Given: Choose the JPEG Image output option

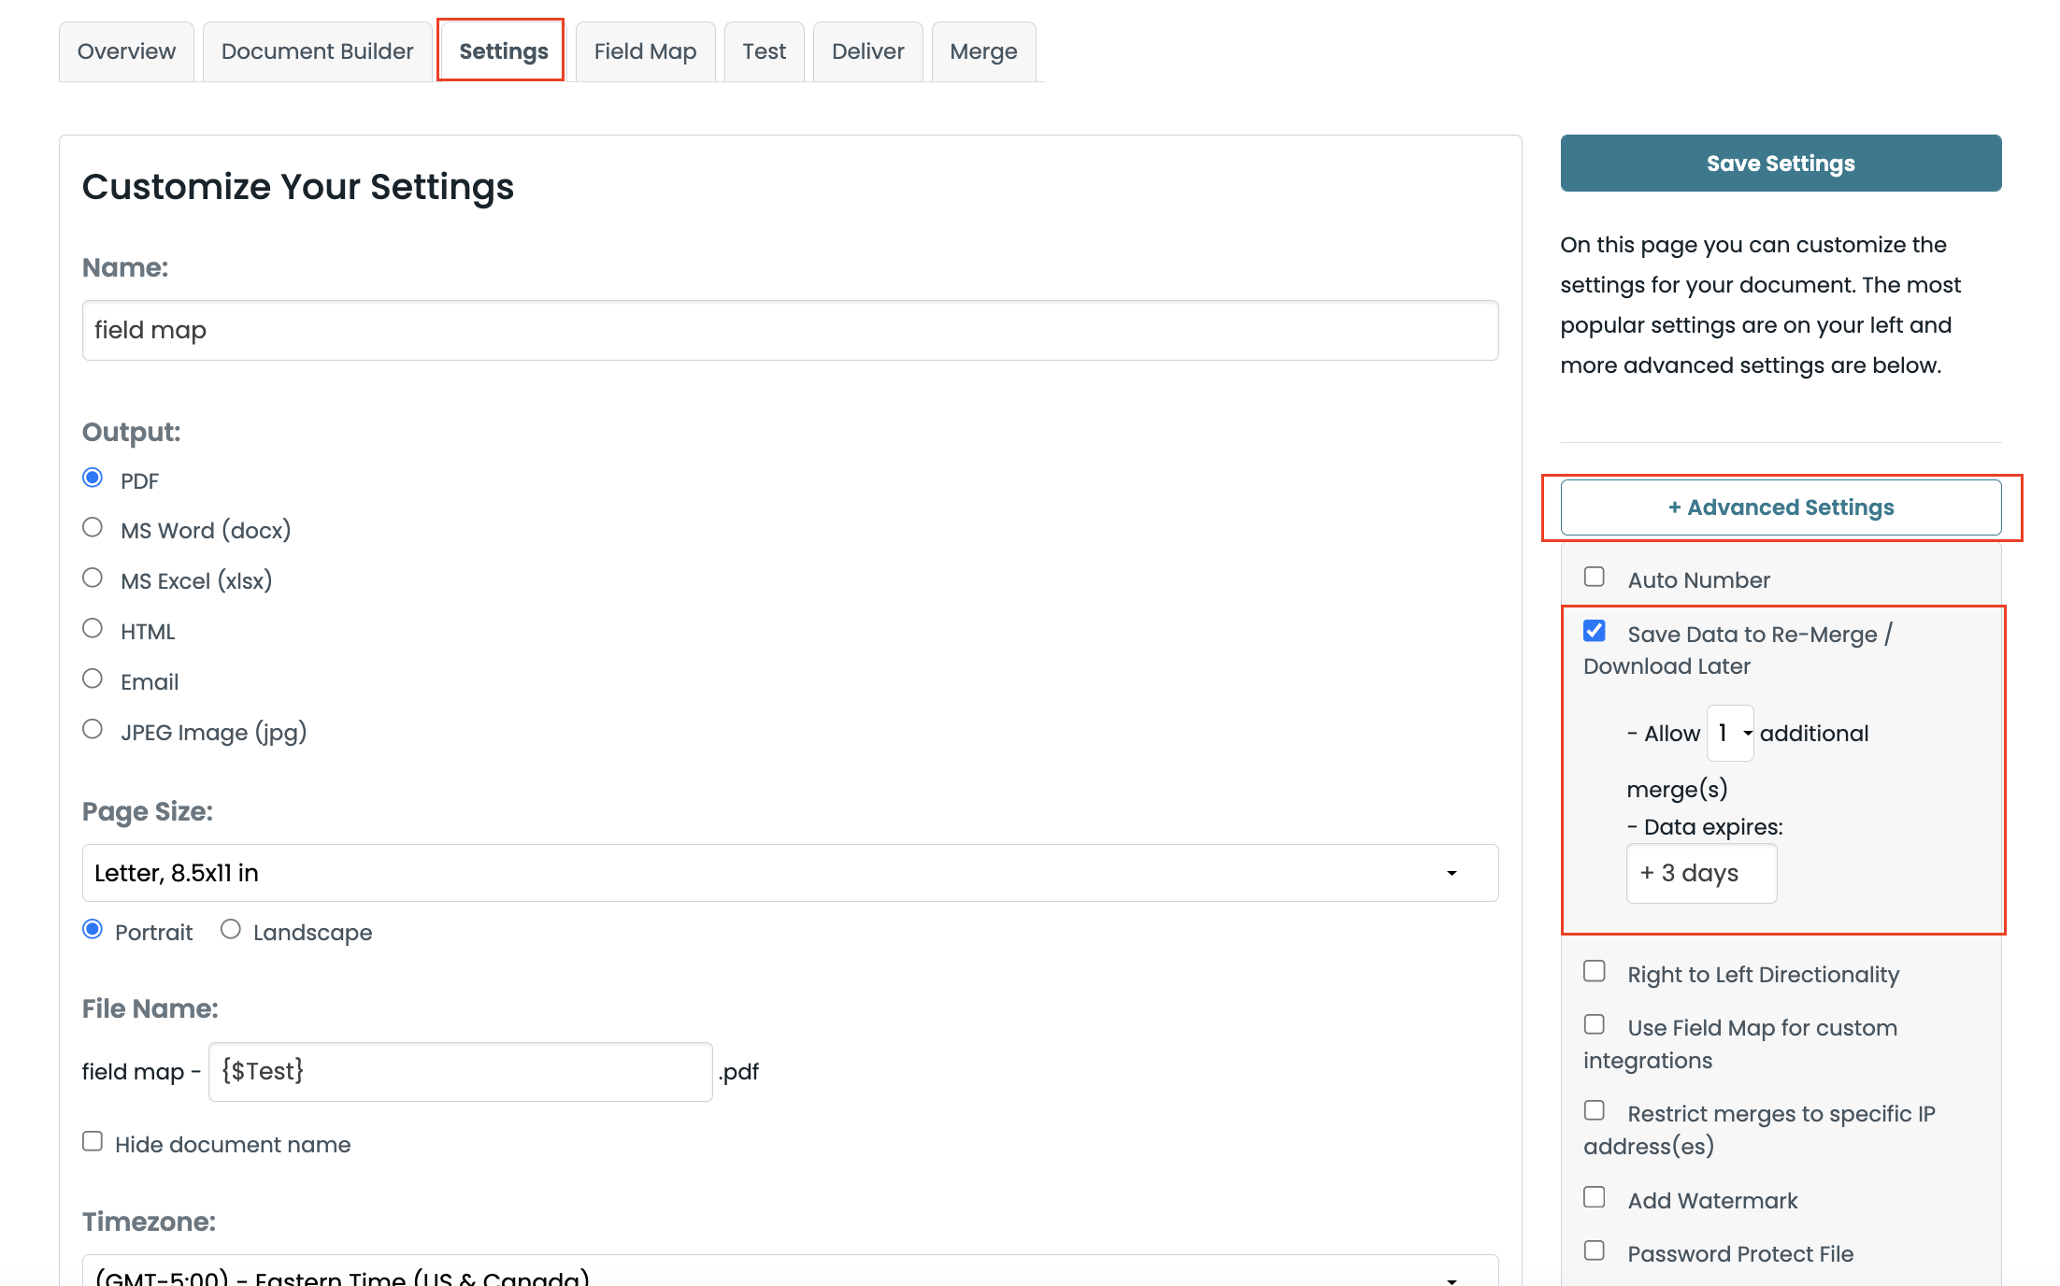Looking at the screenshot, I should [x=93, y=730].
